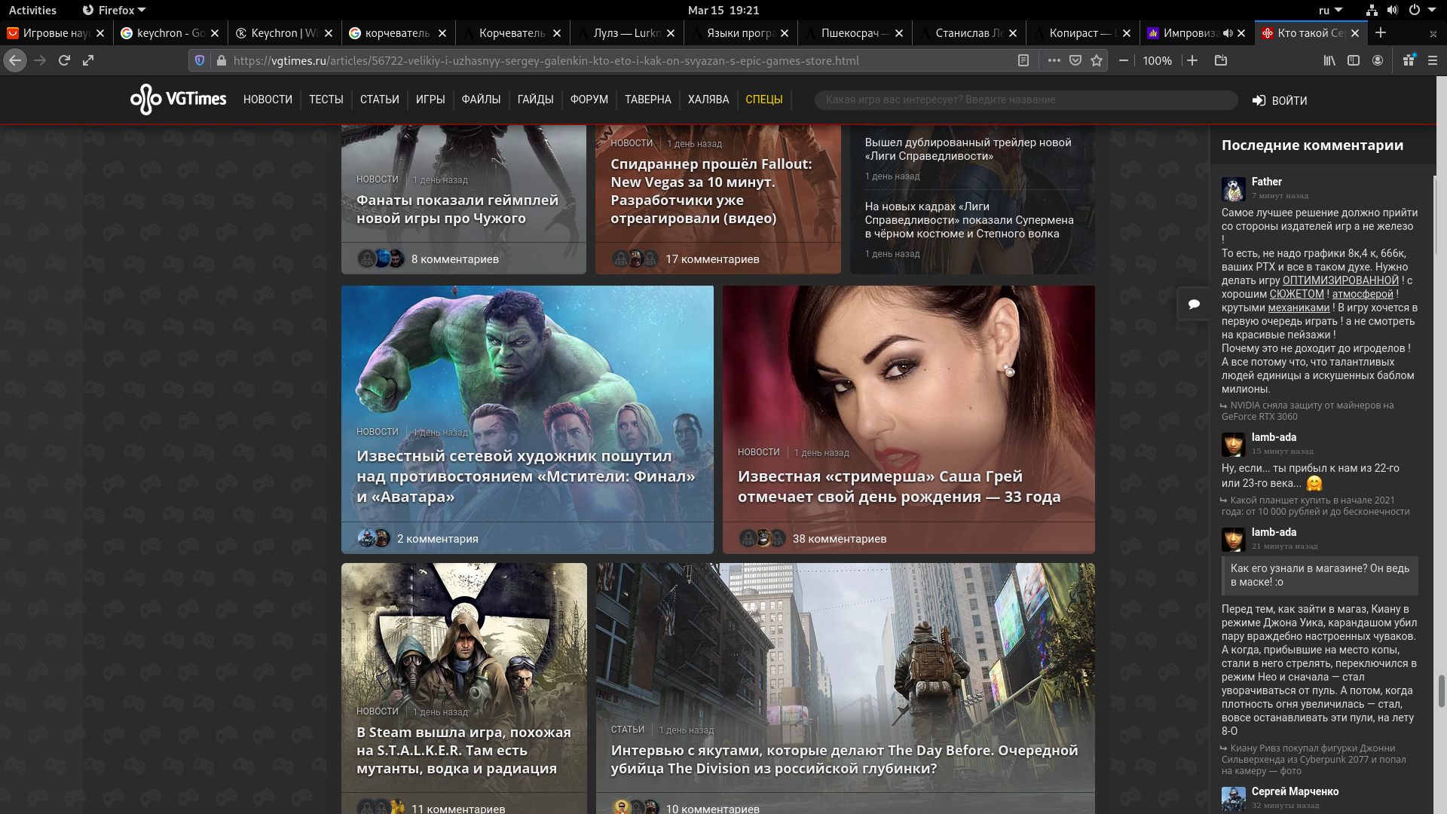
Task: Open СТАТЬИ section in navigation
Action: click(x=379, y=99)
